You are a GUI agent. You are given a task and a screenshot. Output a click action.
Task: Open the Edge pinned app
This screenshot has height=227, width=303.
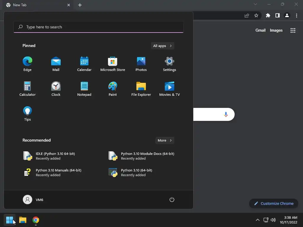[28, 64]
